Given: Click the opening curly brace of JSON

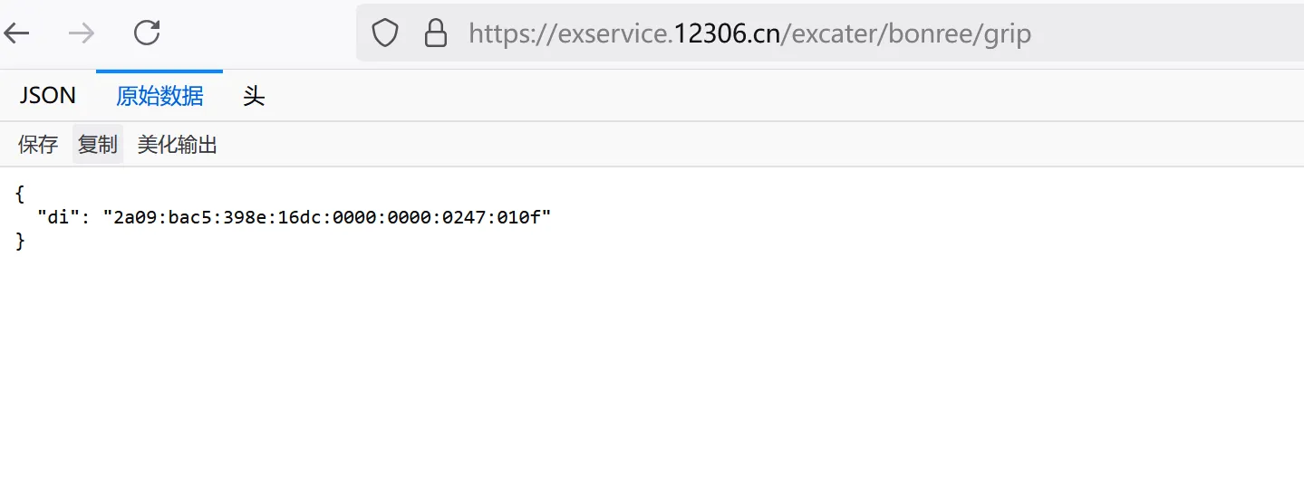Looking at the screenshot, I should click(20, 194).
